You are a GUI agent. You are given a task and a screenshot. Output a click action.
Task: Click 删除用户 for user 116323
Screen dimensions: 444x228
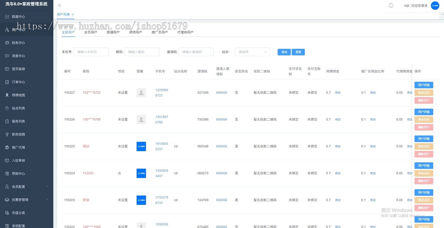click(424, 208)
